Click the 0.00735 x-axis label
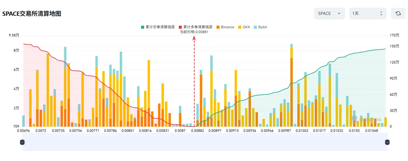408x161 pixels. pos(58,131)
